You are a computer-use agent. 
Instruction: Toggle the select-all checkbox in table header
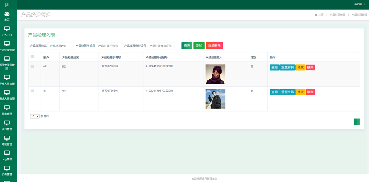pyautogui.click(x=32, y=57)
